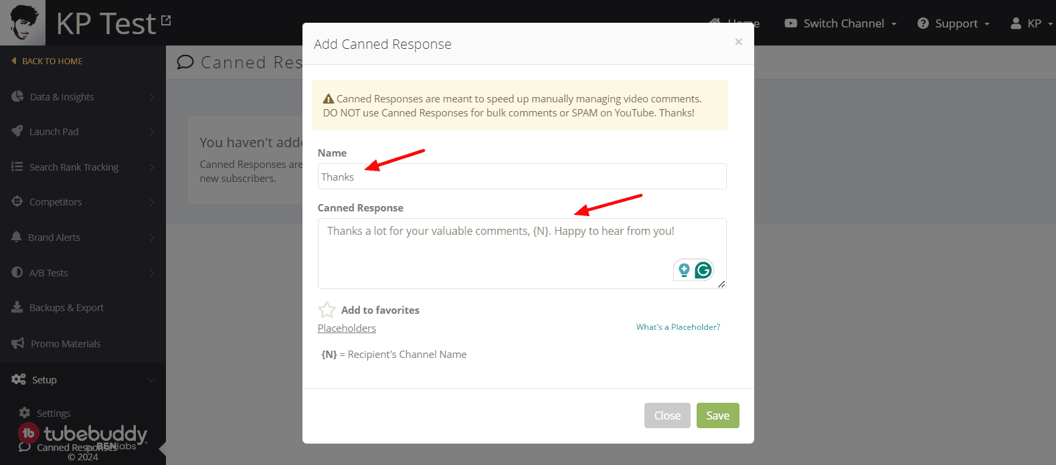The height and width of the screenshot is (465, 1056).
Task: Open the Support dropdown menu
Action: 954,23
